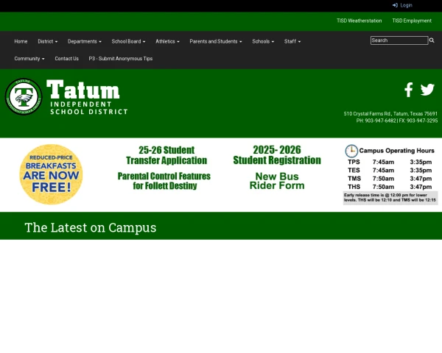Expand the Parents and Students dropdown
Viewport: 442px width, 353px height.
[x=216, y=41]
